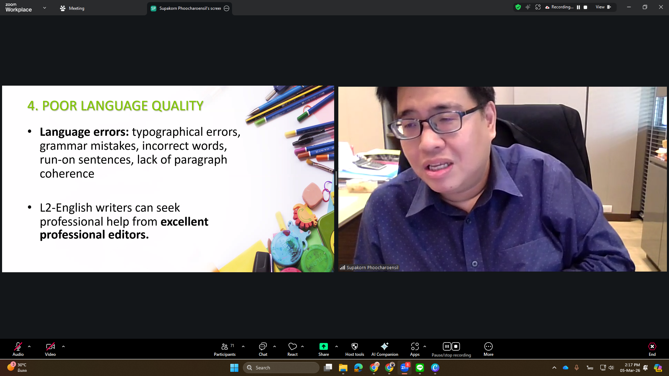This screenshot has width=669, height=376.
Task: Open the View layout options
Action: [603, 7]
